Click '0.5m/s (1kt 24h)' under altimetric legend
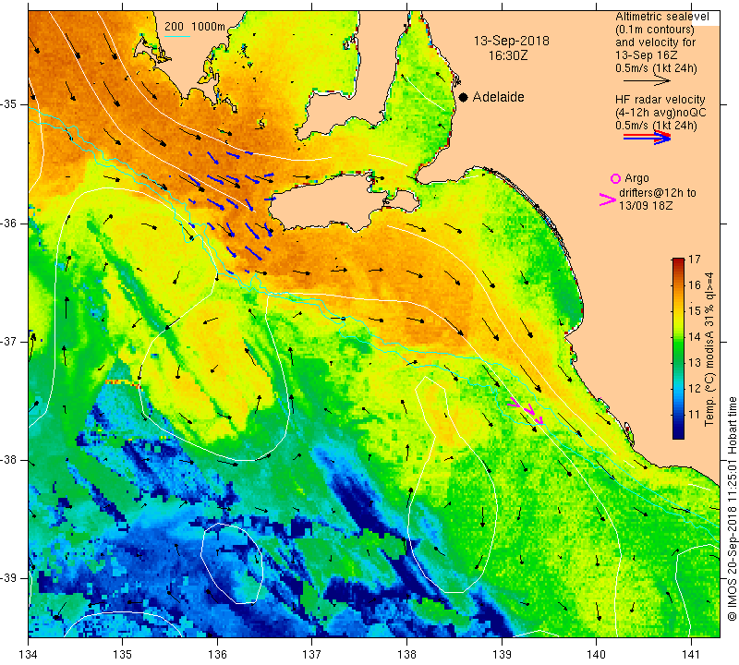 pyautogui.click(x=656, y=68)
